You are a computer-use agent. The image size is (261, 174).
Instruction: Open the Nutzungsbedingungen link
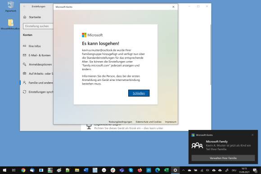(120, 122)
